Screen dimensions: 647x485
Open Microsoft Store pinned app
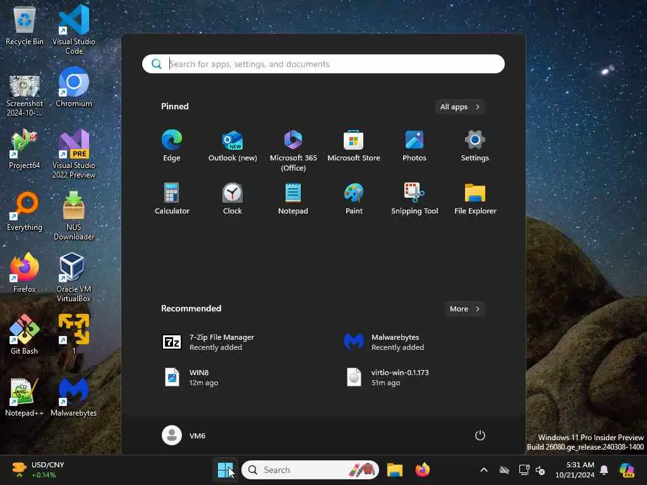coord(354,146)
